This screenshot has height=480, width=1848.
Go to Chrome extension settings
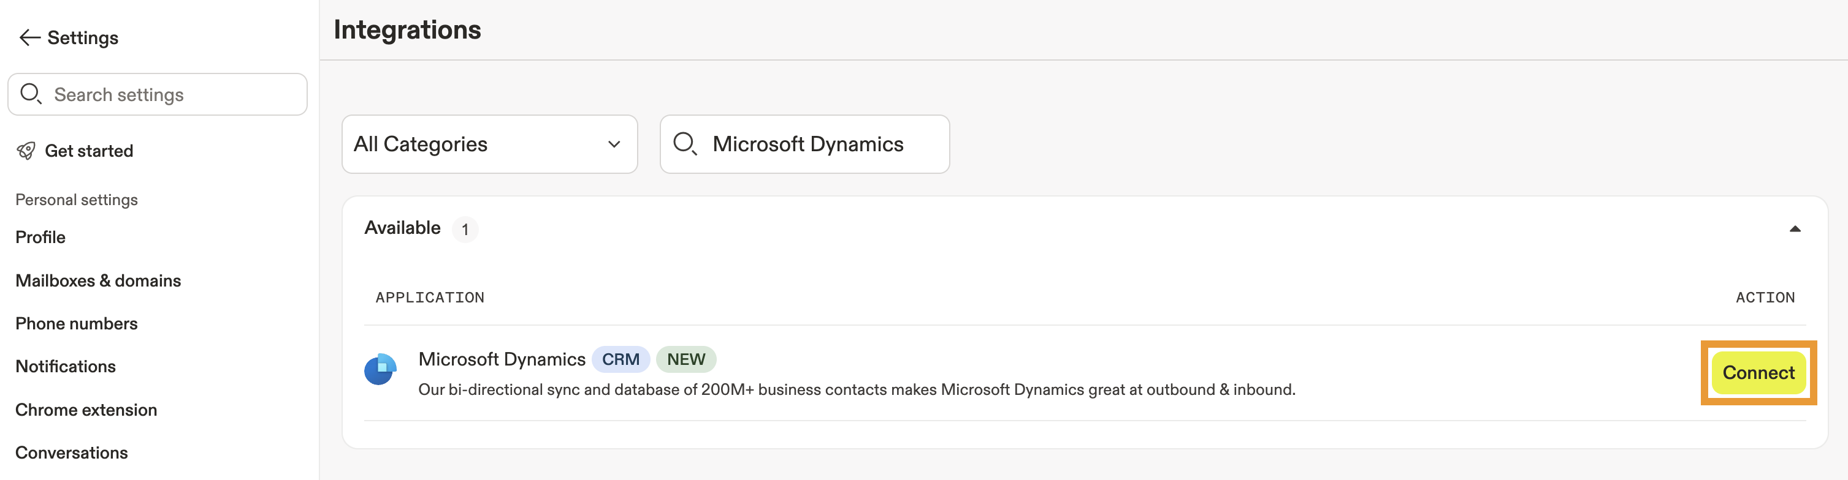point(86,410)
